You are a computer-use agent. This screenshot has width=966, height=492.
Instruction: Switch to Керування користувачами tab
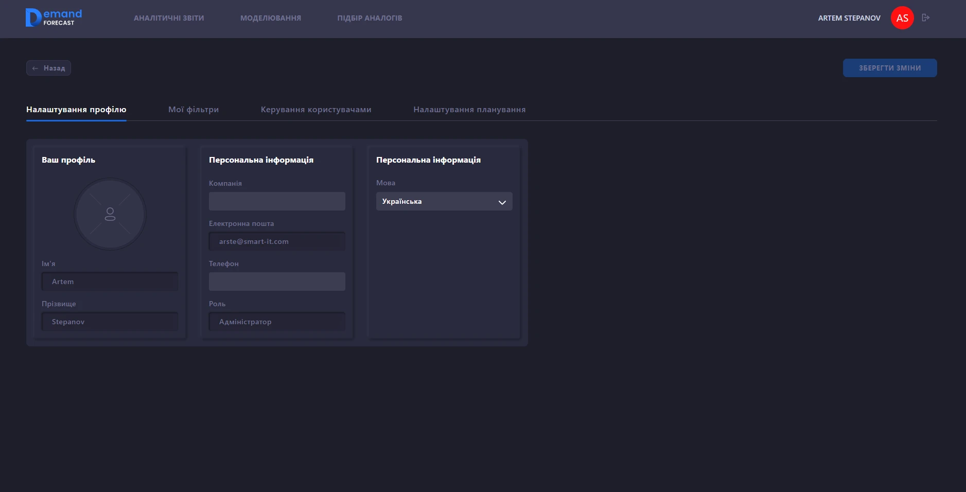pyautogui.click(x=316, y=110)
